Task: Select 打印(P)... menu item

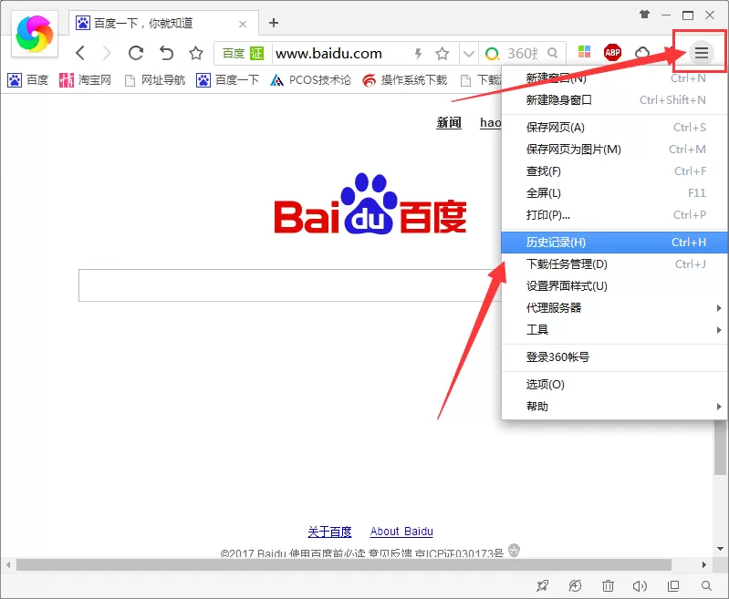Action: pyautogui.click(x=616, y=214)
